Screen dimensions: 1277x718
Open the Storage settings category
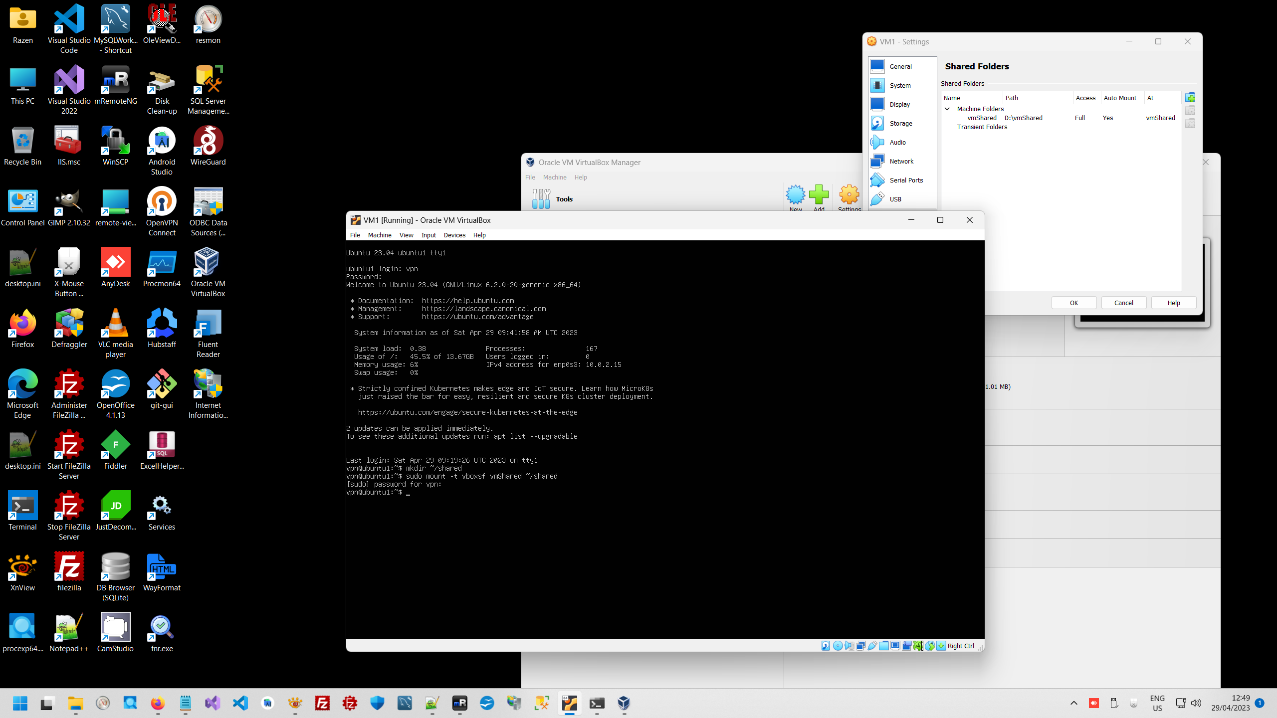click(x=900, y=123)
